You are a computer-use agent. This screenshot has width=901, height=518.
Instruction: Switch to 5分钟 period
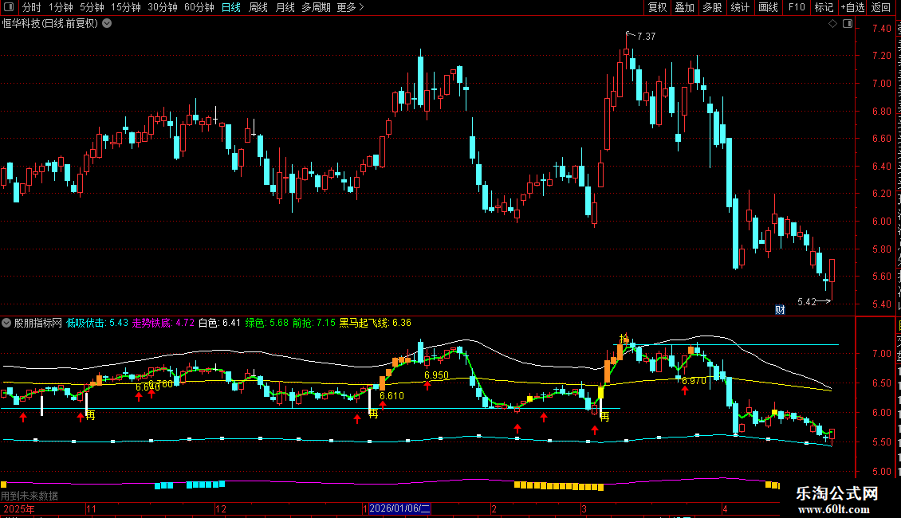pos(92,7)
